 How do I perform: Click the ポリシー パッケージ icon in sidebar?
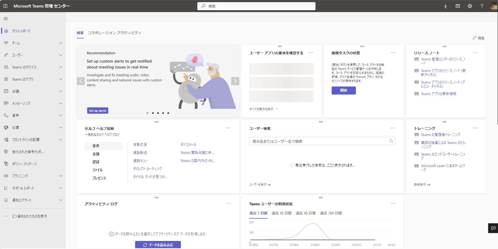(6, 164)
